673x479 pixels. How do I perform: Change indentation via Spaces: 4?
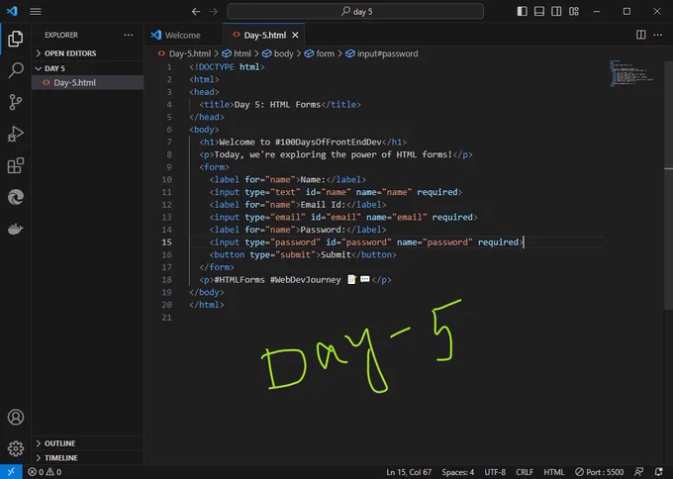[x=457, y=472]
